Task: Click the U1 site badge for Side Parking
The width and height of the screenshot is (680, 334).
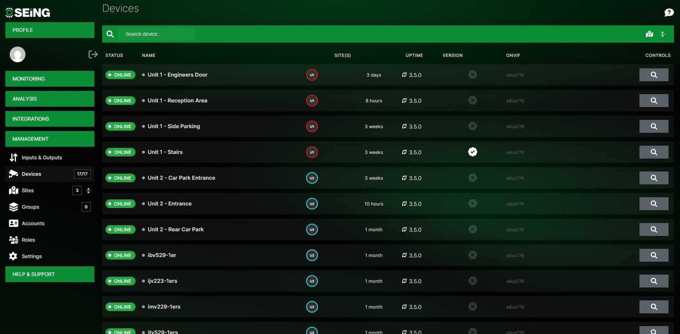Action: 312,127
